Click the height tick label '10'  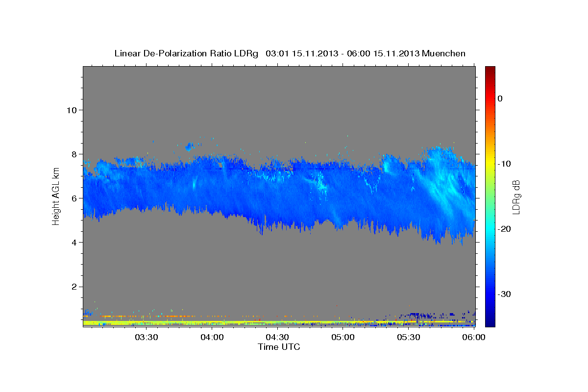pos(71,110)
